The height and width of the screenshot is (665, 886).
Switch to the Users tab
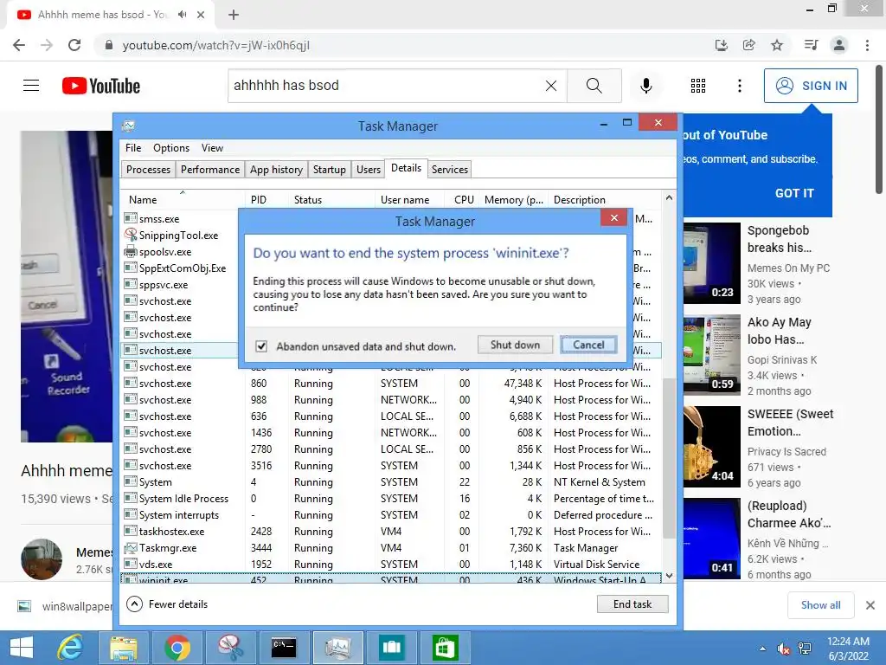369,170
